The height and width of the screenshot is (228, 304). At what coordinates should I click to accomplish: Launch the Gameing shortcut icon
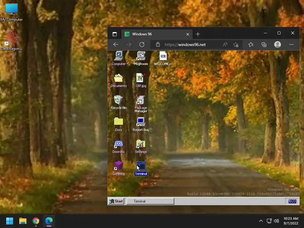pyautogui.click(x=118, y=168)
